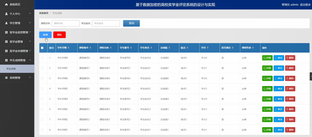Click the person icon next to 个人中心
Screen dimensions: 312x137
(6, 14)
